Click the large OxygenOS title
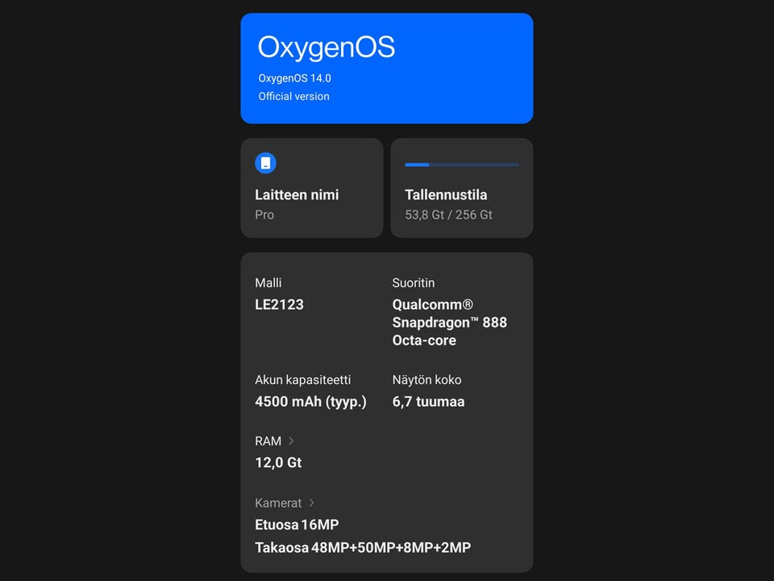774x581 pixels. click(x=327, y=48)
